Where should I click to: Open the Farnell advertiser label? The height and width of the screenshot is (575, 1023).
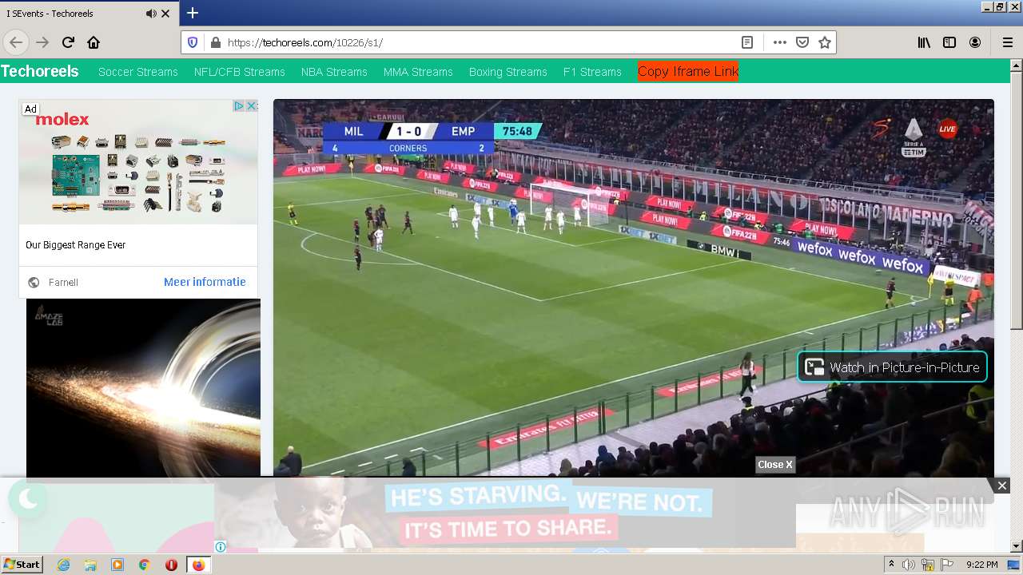click(x=63, y=283)
